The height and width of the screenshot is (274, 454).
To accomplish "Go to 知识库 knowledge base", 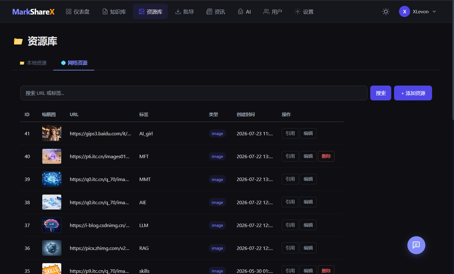I will tap(114, 12).
